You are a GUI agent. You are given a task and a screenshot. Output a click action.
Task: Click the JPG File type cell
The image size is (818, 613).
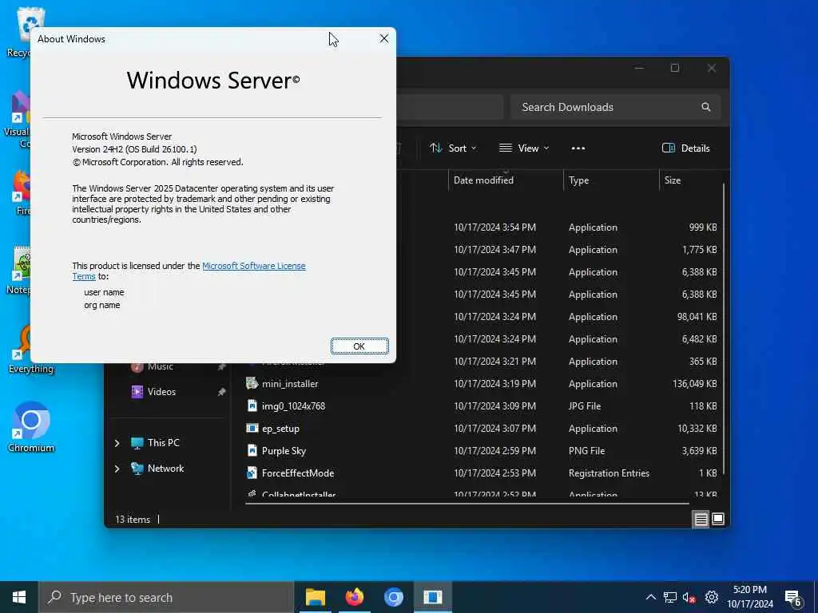point(584,406)
